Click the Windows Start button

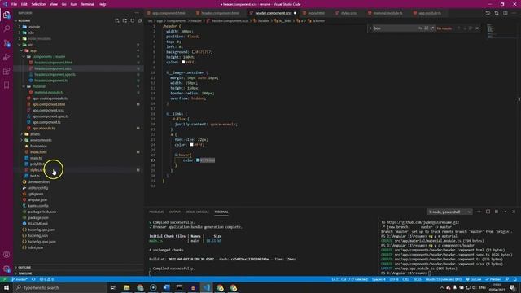click(7, 287)
